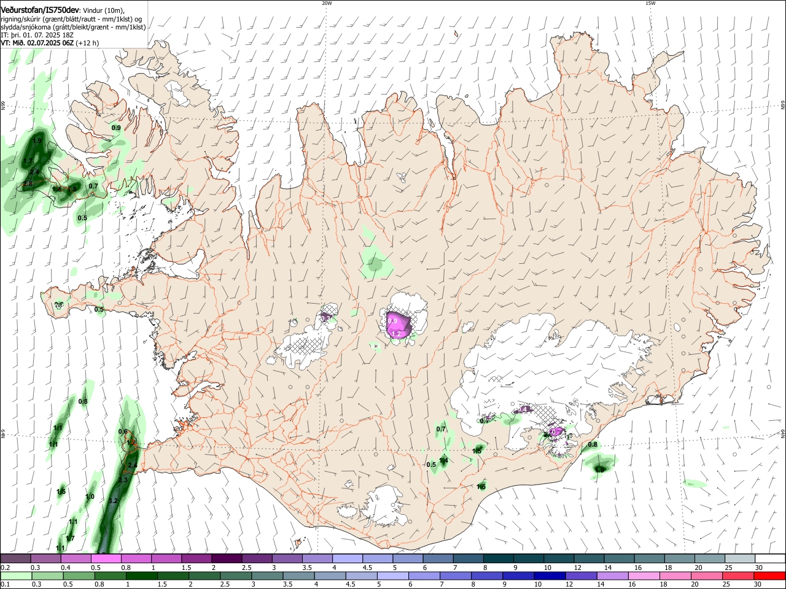This screenshot has width=786, height=589.
Task: Select the 'IT: þri. 01. 07. 2025 18Z' line
Action: (x=37, y=35)
